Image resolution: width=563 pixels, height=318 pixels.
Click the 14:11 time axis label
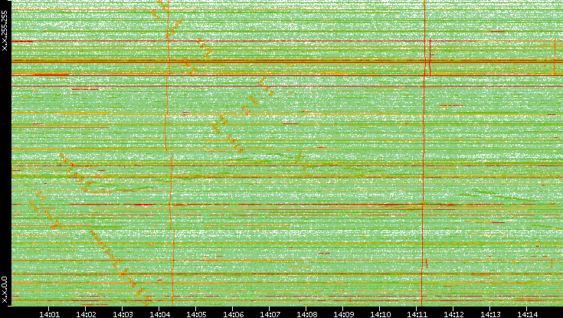417,314
